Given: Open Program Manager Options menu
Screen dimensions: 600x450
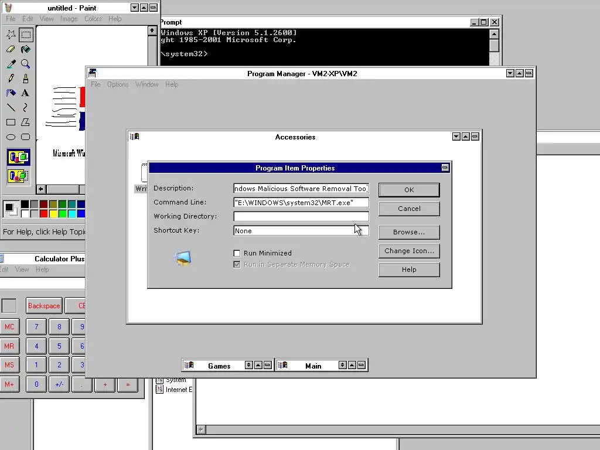Looking at the screenshot, I should pyautogui.click(x=118, y=84).
